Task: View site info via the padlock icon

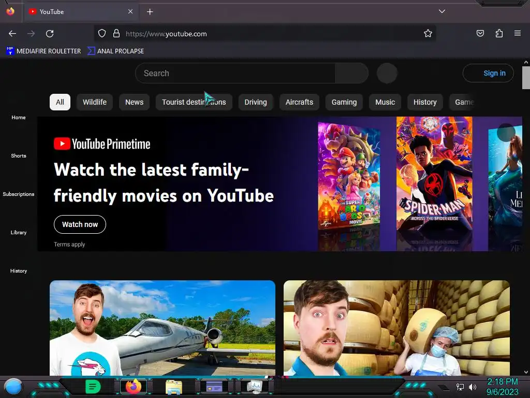Action: (116, 34)
